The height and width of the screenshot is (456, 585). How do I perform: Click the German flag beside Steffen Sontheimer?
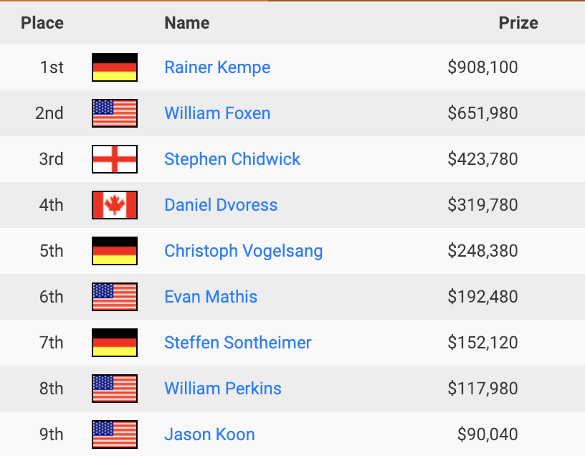coord(115,343)
